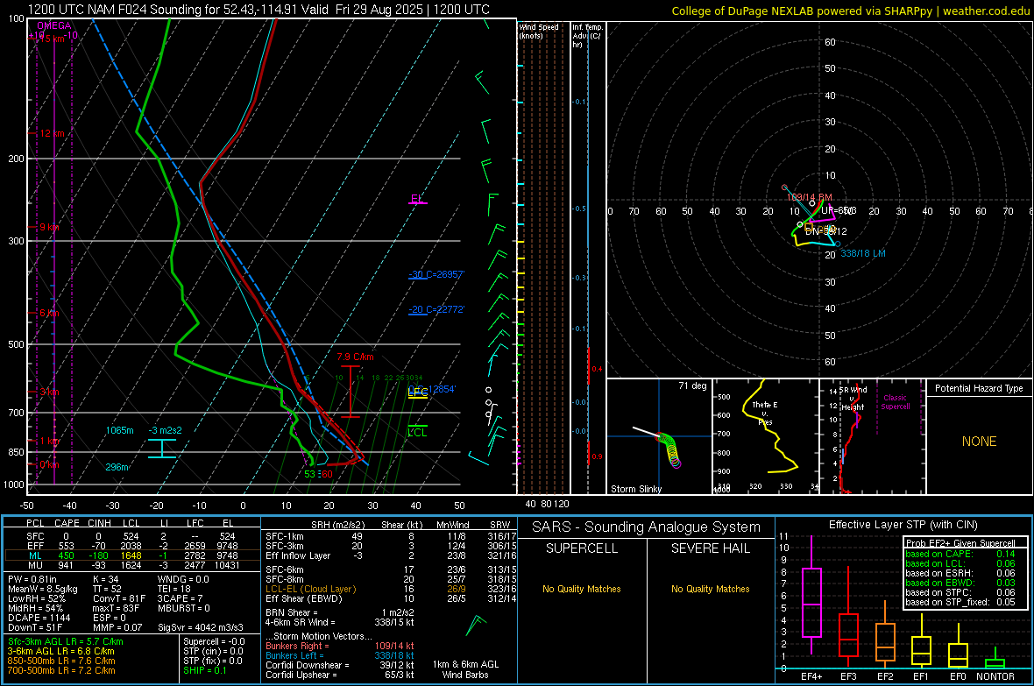1034x686 pixels.
Task: Click the based on STP_fixed probability line
Action: 960,602
